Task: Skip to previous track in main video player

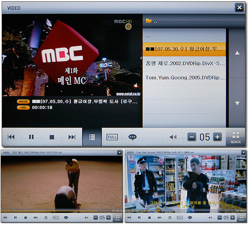Action: click(11, 137)
